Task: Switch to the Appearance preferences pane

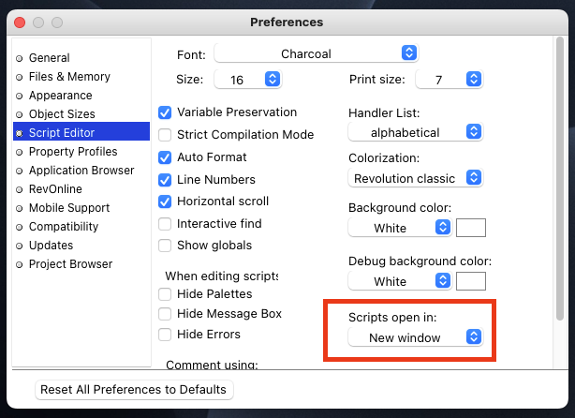Action: pos(60,96)
